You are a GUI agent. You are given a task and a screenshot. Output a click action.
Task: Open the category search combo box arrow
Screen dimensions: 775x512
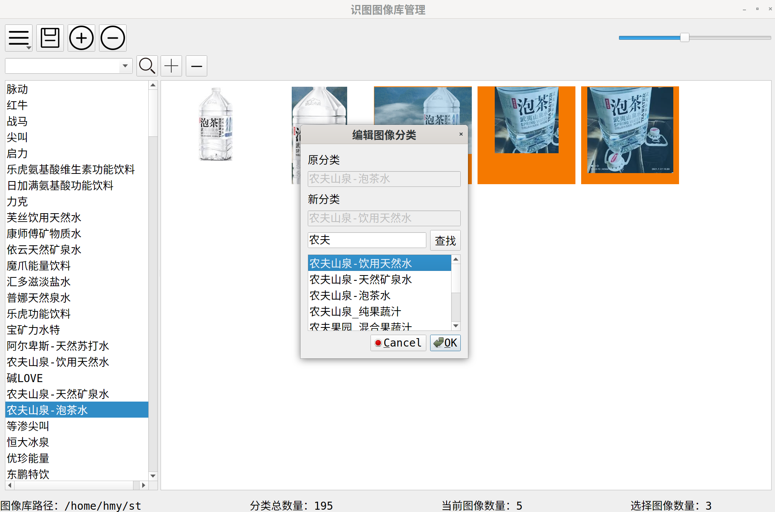pos(125,66)
